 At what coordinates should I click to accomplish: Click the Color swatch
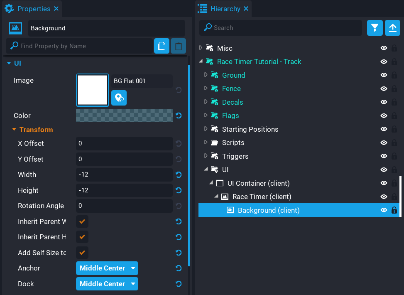coord(124,116)
